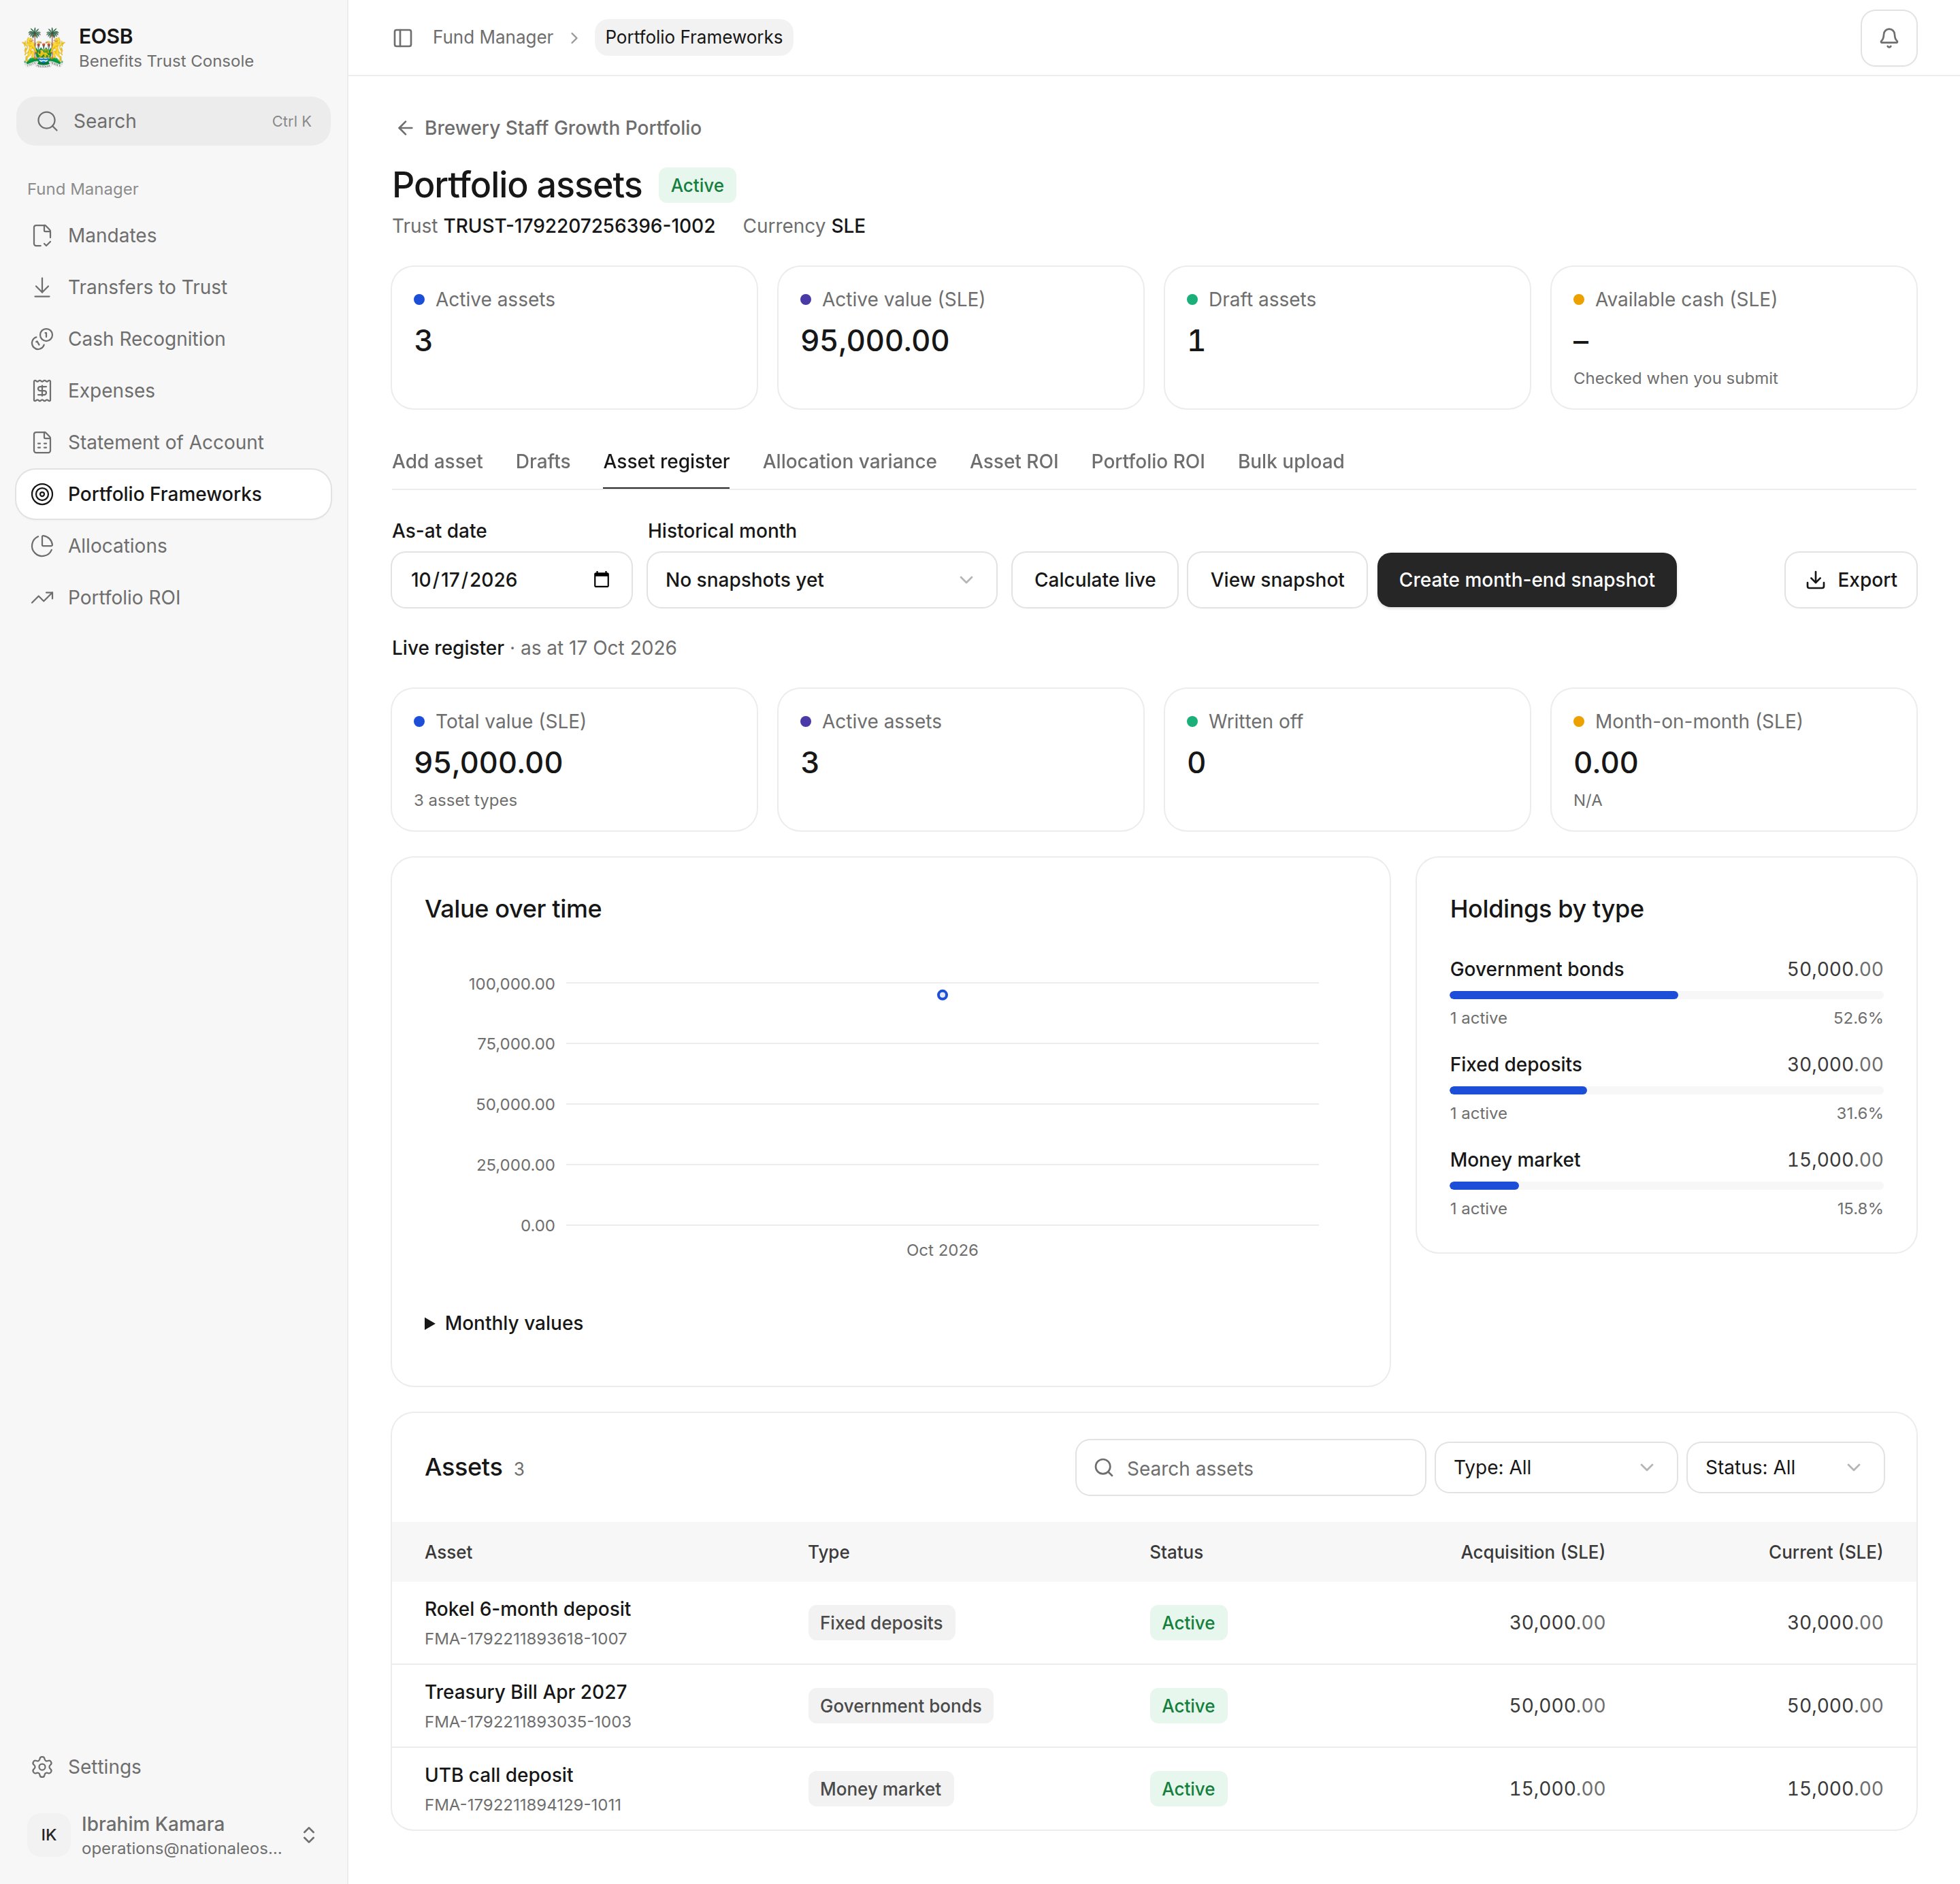Click the EOSB coat of arms logo
This screenshot has width=1960, height=1884.
[43, 47]
